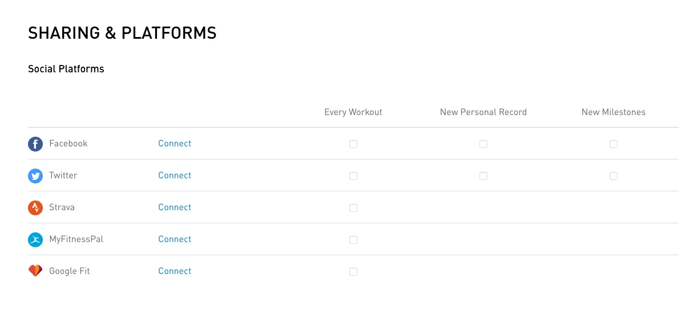Toggle Every Workout checkbox for MyFitnessPal

pyautogui.click(x=353, y=240)
